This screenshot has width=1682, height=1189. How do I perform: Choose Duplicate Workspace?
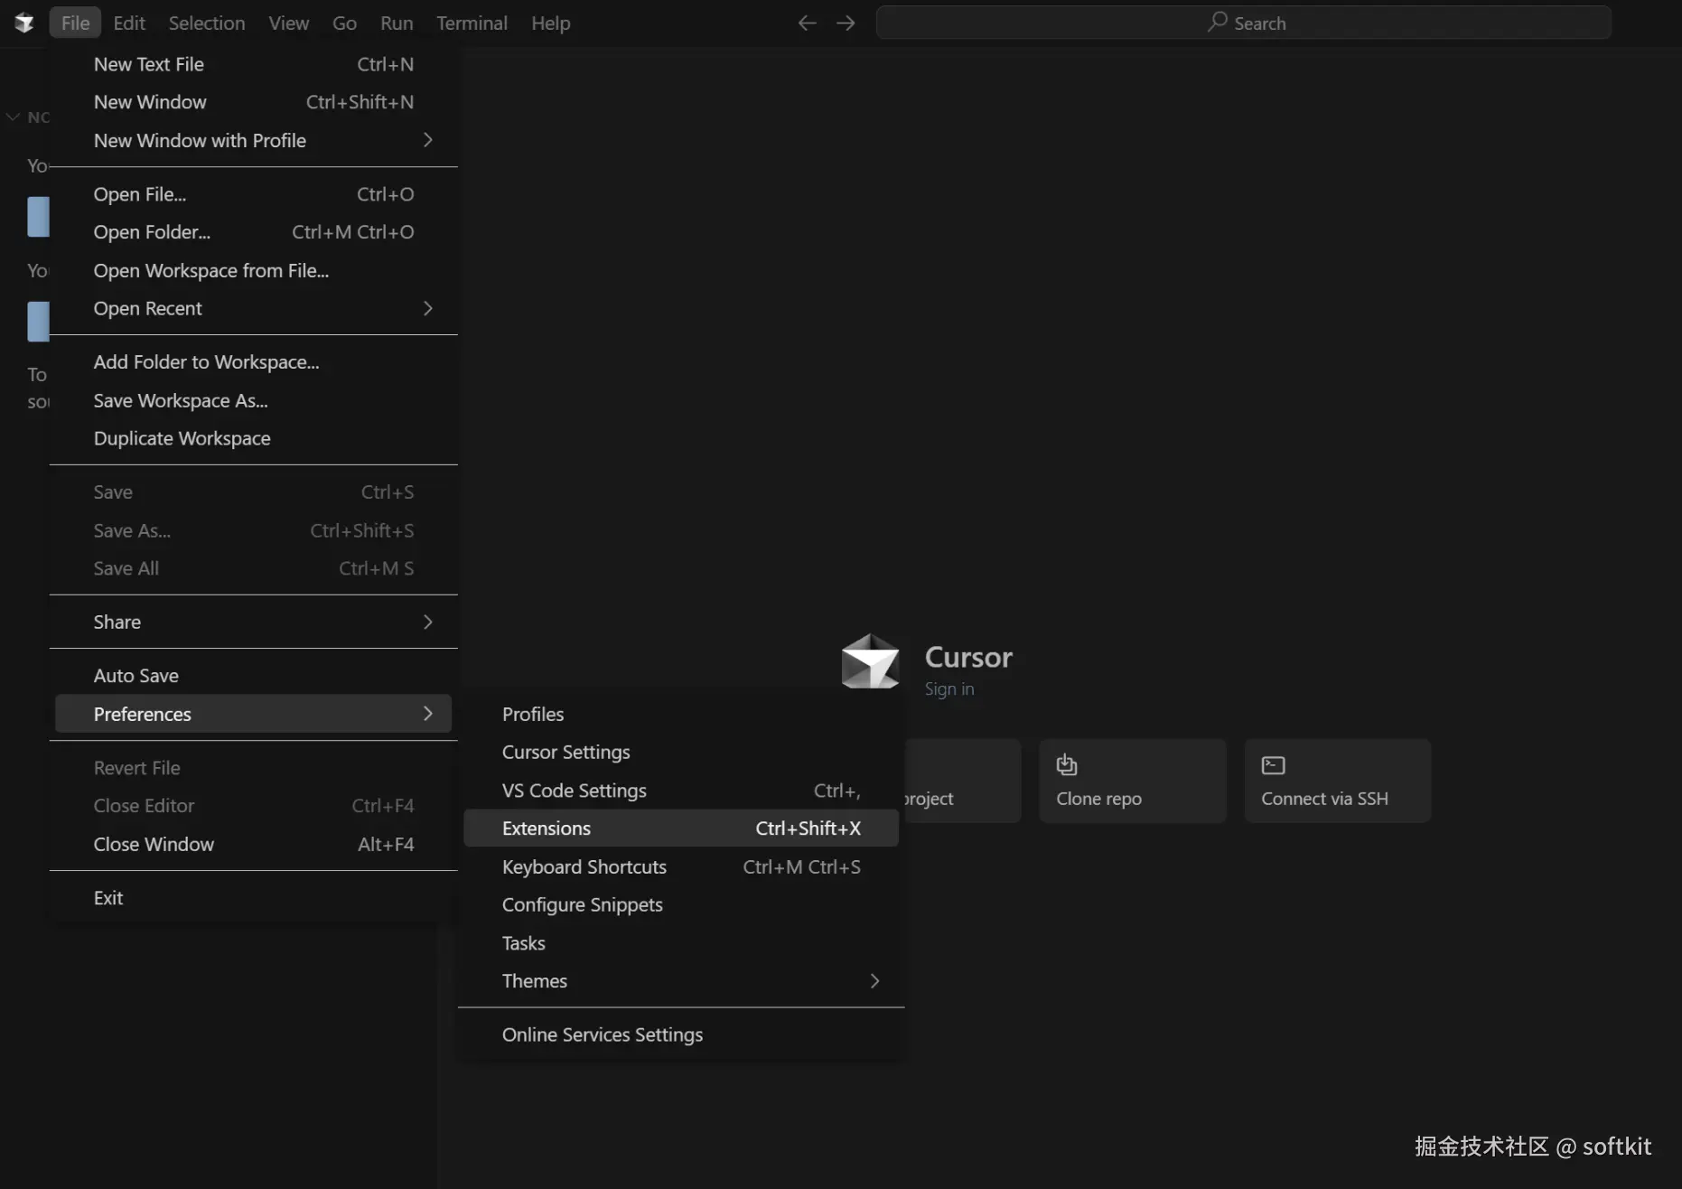253,438
